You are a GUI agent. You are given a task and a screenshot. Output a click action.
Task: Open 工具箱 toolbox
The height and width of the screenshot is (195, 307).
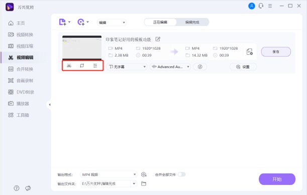[19, 115]
